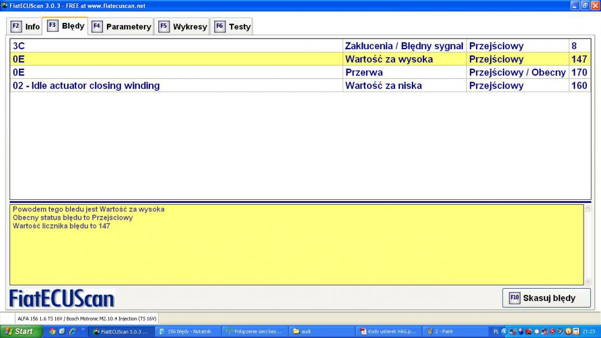Click the FiatECUScan title bar app icon
The image size is (601, 338).
4,6
